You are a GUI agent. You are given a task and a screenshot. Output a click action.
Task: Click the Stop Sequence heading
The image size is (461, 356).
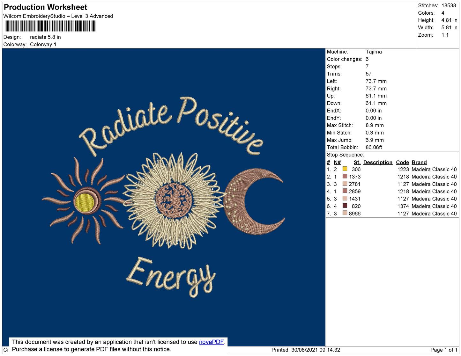tap(345, 155)
